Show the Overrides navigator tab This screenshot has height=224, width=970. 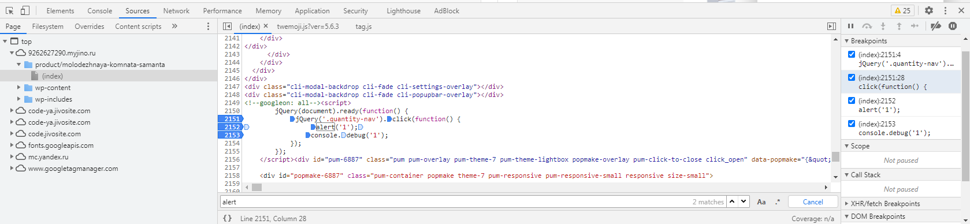click(90, 26)
